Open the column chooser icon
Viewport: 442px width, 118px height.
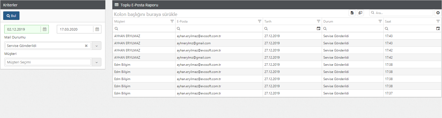coord(360,13)
